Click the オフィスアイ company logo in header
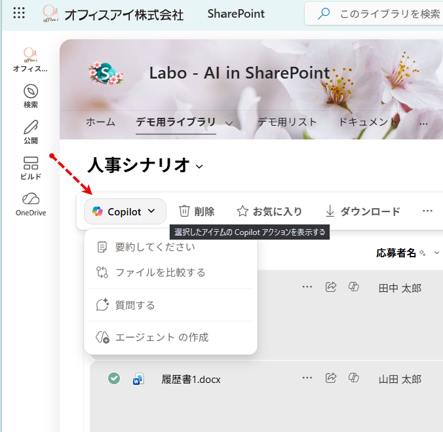 point(50,13)
